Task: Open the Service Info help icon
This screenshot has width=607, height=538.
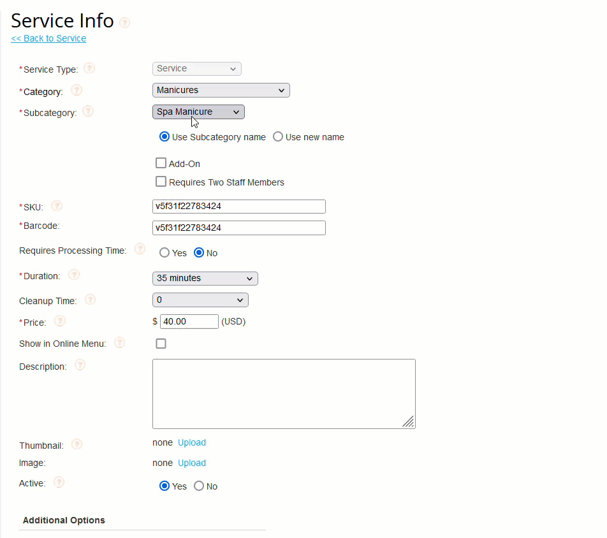Action: 125,22
